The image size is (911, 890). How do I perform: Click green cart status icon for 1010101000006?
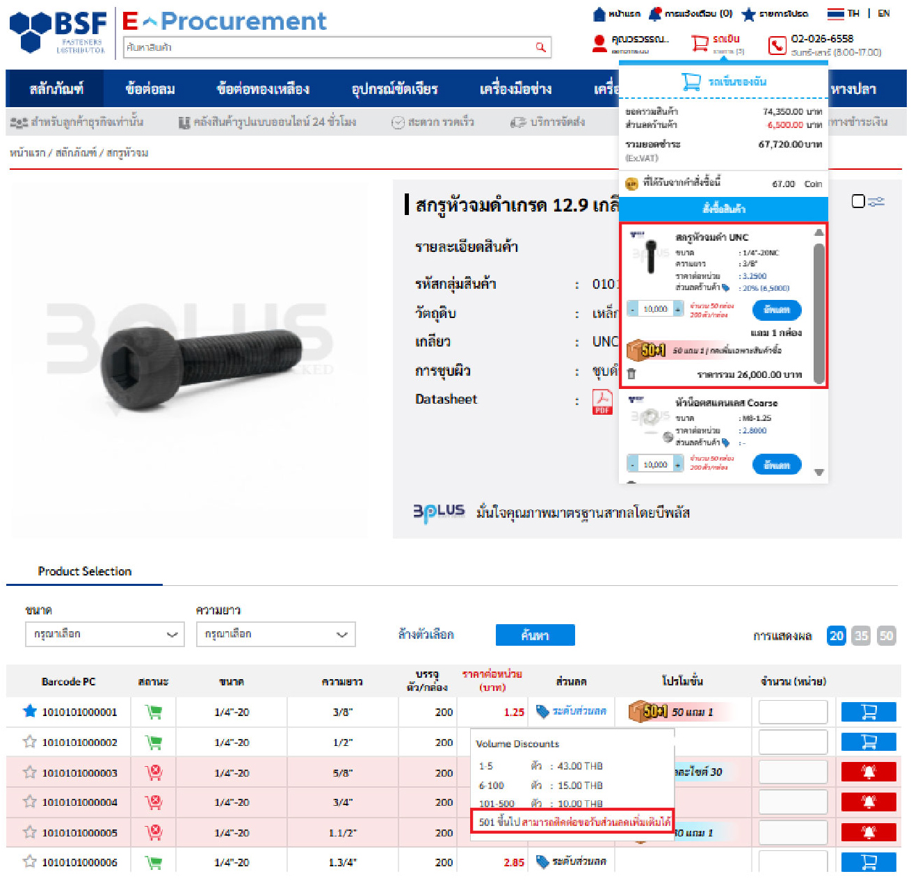click(x=154, y=863)
